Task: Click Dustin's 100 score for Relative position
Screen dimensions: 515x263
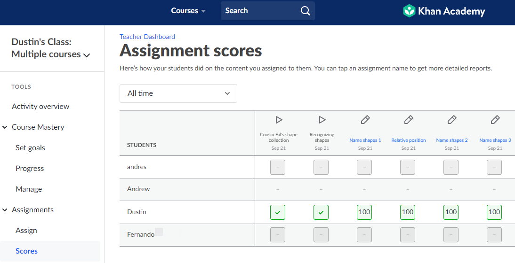Action: pyautogui.click(x=408, y=212)
